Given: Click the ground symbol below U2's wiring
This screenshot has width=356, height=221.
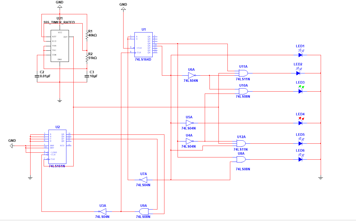Looking at the screenshot, I should pyautogui.click(x=30, y=178).
